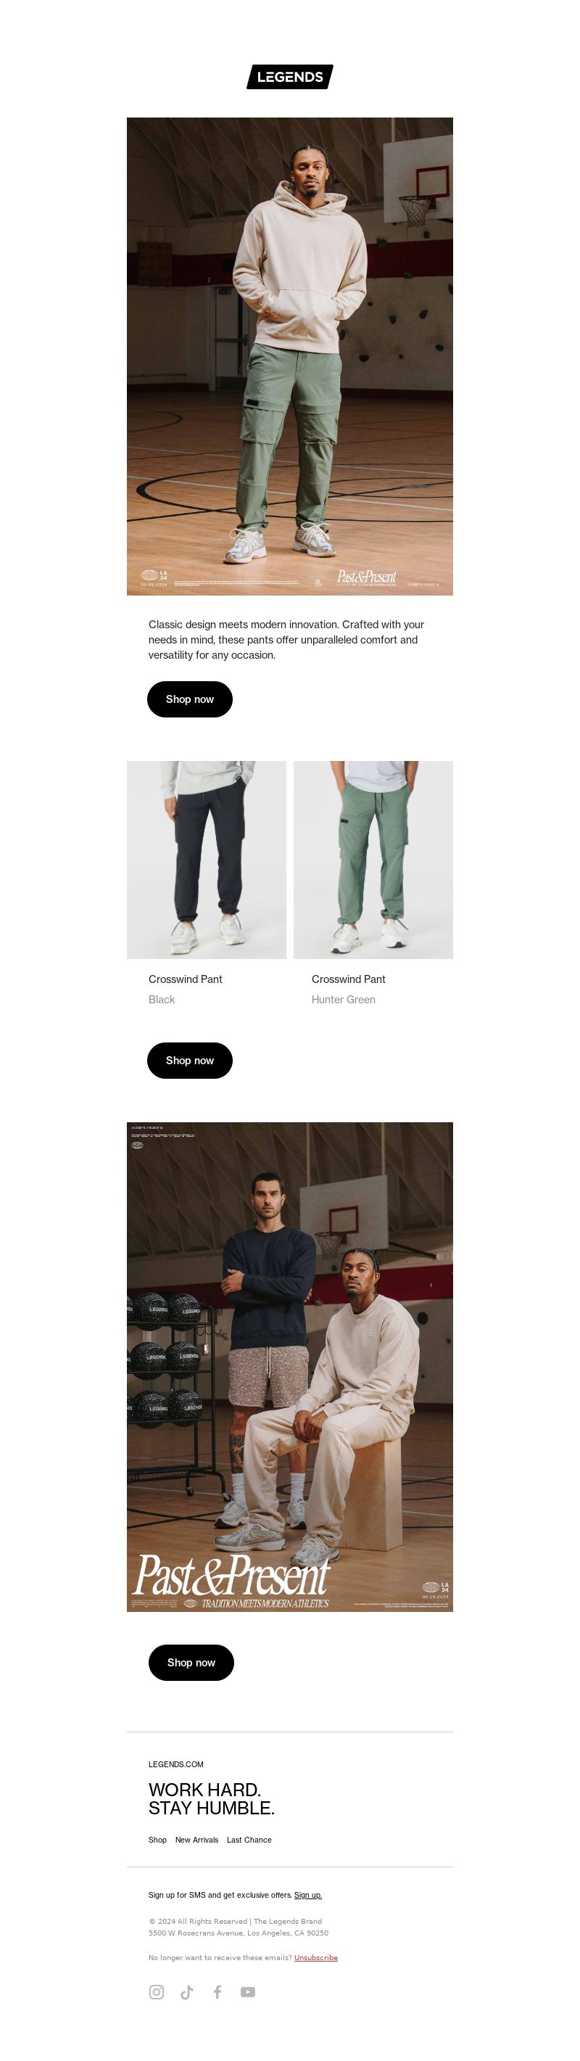Screen dimensions: 580x2061
Task: Select the Shop footer menu link
Action: tap(157, 1840)
